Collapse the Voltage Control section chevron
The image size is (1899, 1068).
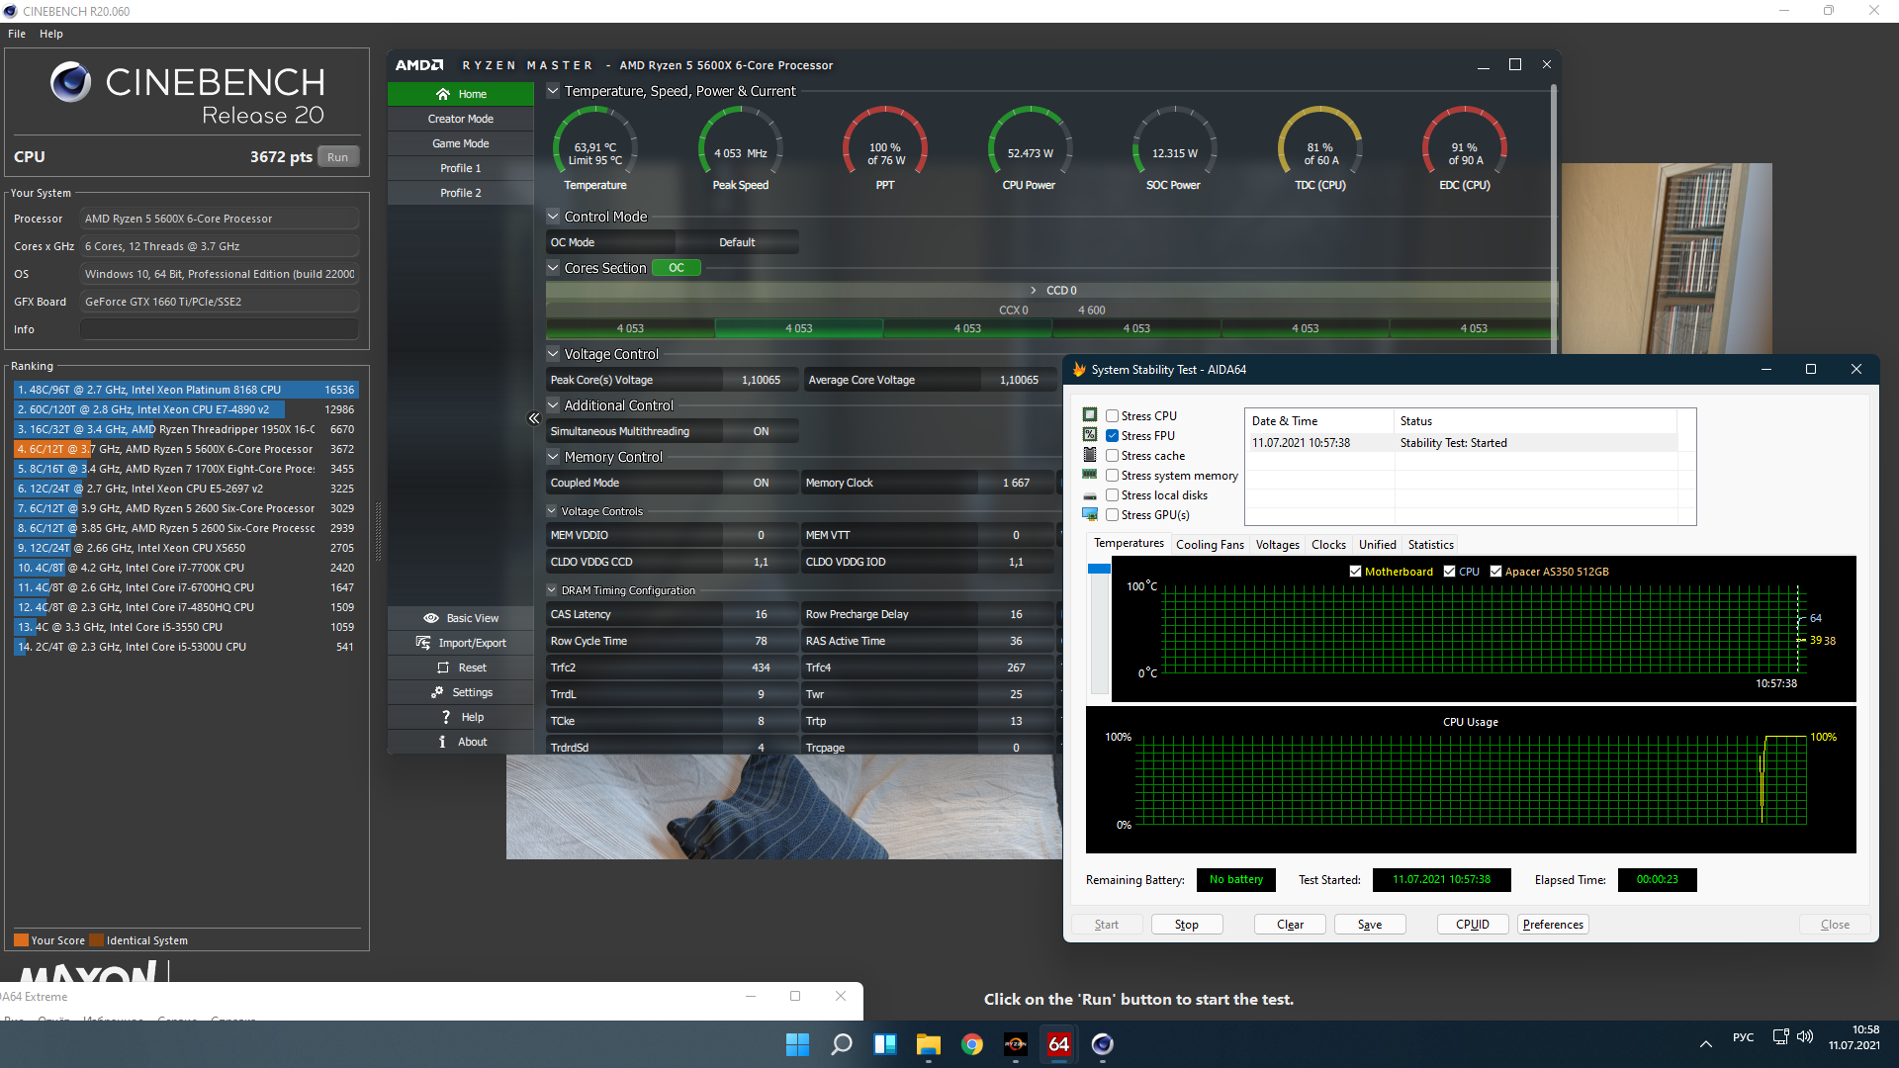(553, 354)
